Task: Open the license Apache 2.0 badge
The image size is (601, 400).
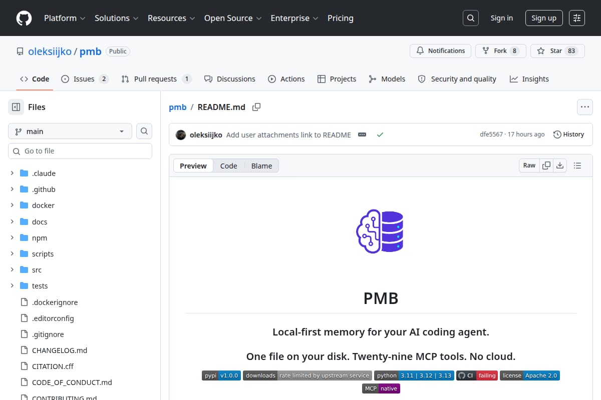Action: [529, 375]
